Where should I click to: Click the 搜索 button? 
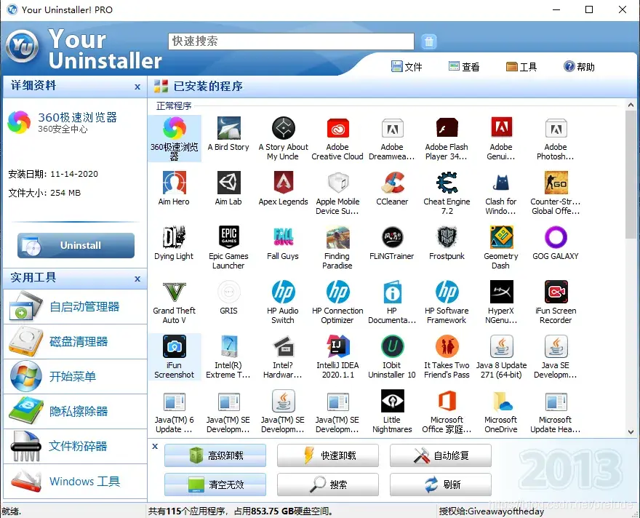coord(328,485)
